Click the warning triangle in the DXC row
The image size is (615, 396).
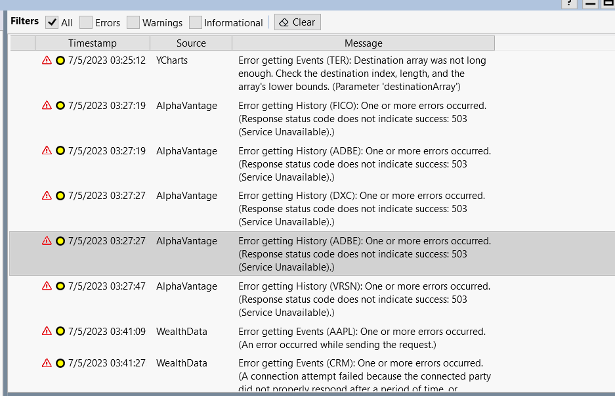(47, 196)
